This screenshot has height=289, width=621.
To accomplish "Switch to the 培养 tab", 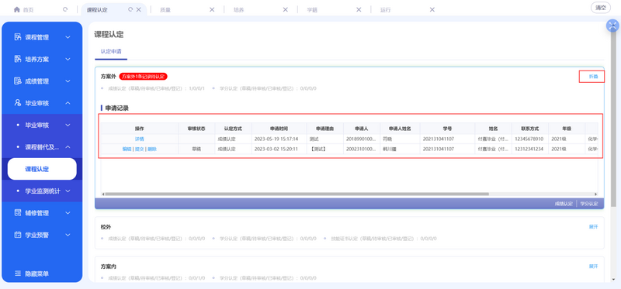I will tap(239, 10).
